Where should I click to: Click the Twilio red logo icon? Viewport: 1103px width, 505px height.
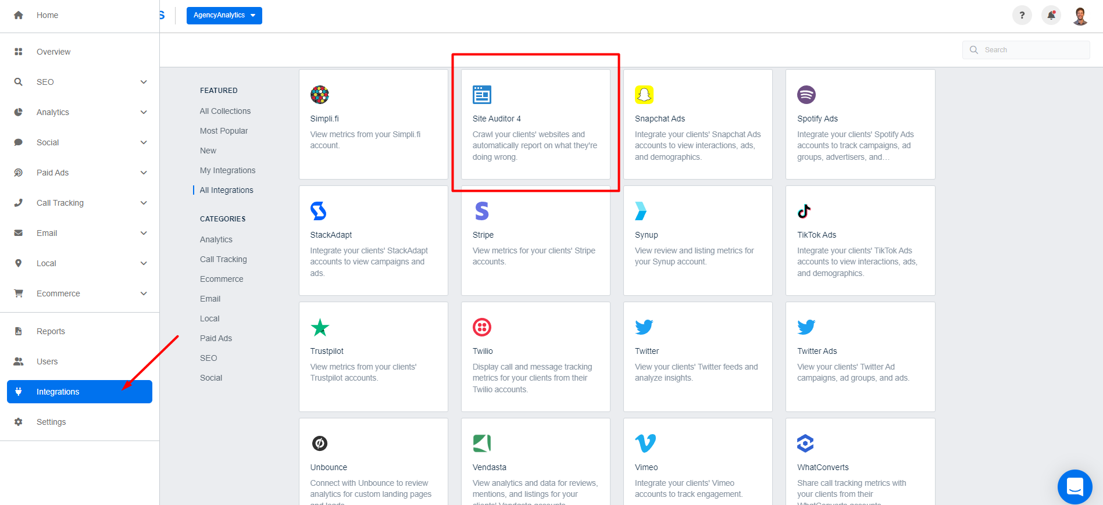tap(482, 327)
